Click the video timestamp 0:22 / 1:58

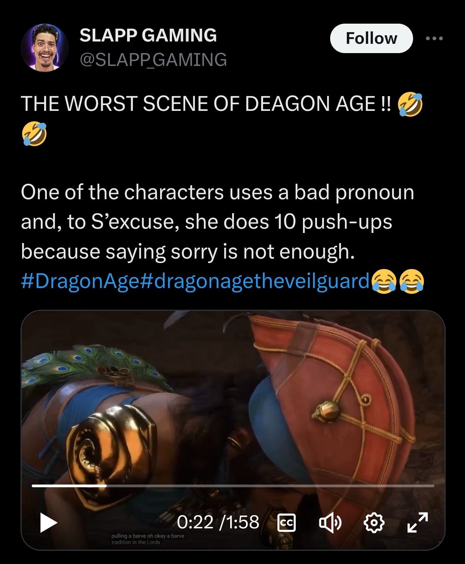(x=218, y=522)
